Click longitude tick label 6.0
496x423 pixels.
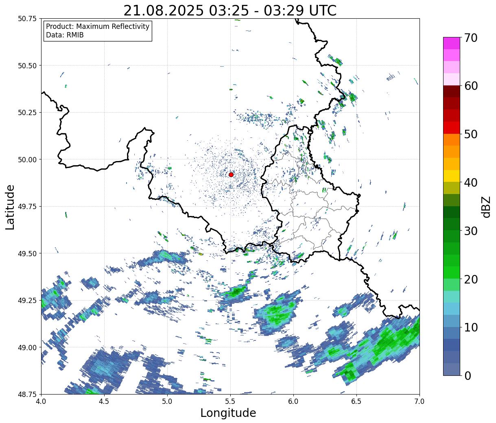(x=293, y=401)
